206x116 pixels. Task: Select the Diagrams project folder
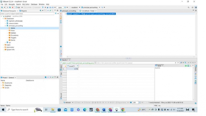click(x=8, y=85)
